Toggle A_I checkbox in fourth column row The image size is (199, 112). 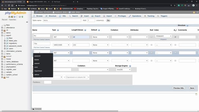click(175, 61)
